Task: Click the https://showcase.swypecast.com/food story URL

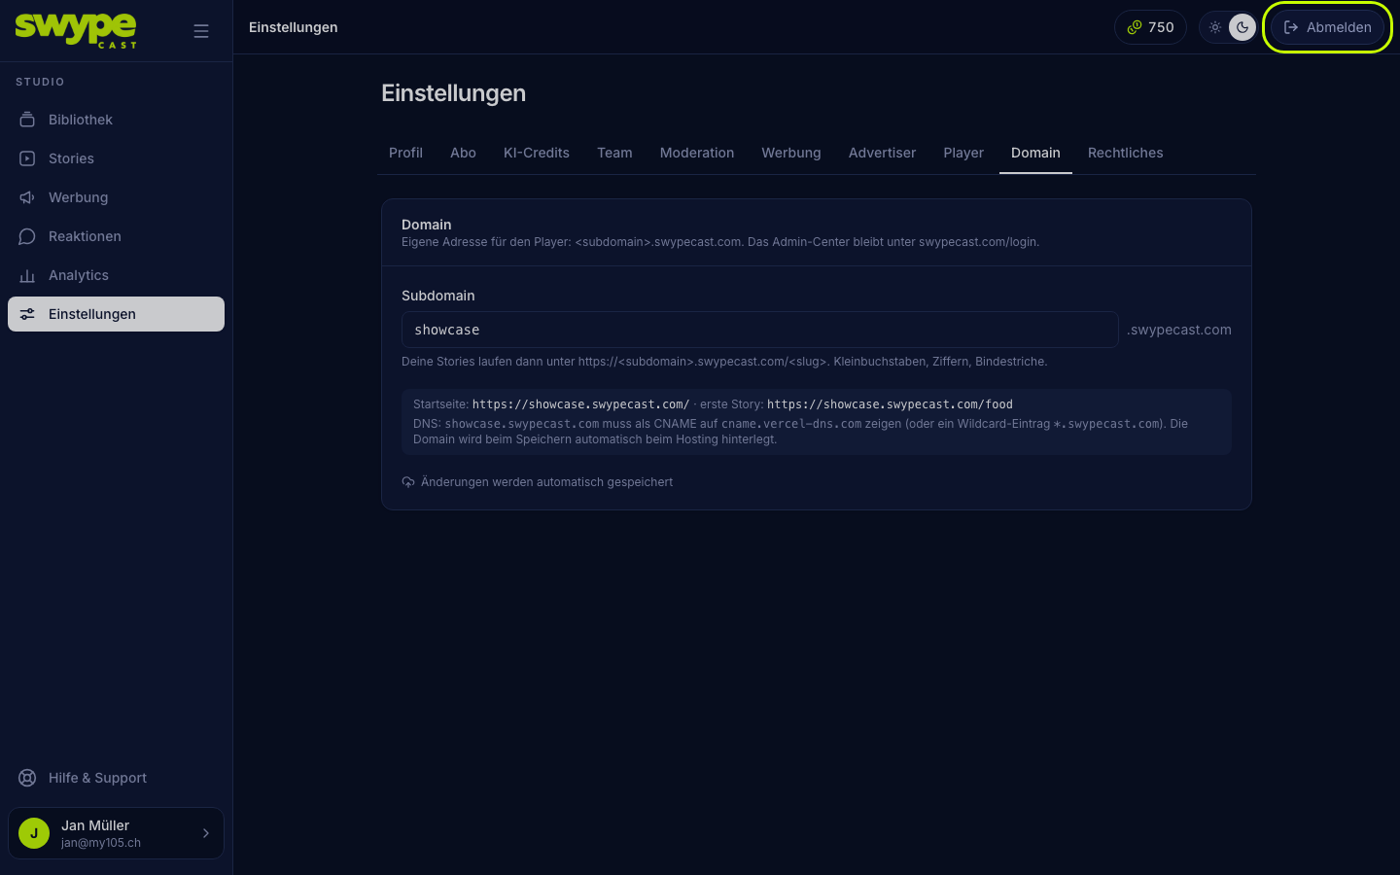Action: pyautogui.click(x=890, y=404)
